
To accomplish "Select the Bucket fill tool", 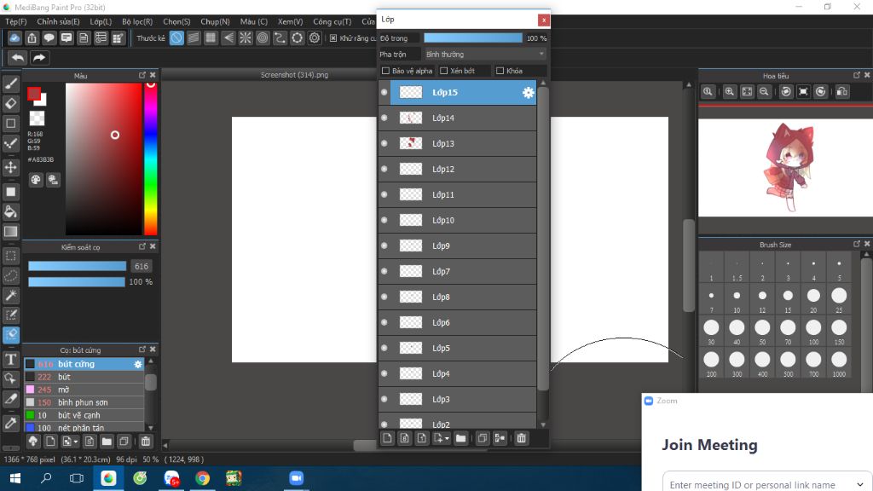I will [10, 211].
